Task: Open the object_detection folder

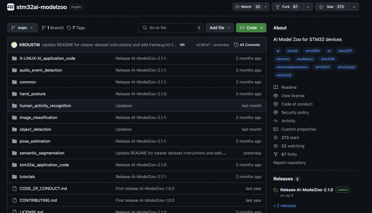Action: (x=35, y=129)
